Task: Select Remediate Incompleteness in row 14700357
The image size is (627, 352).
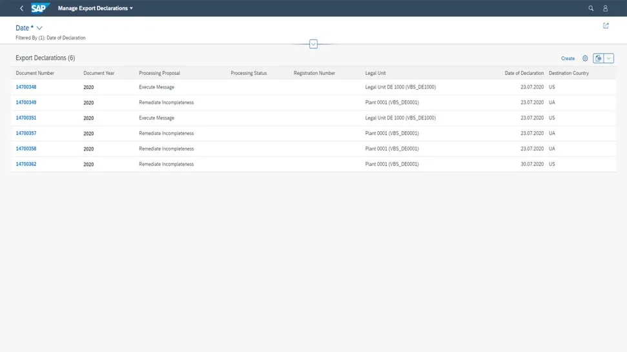Action: pyautogui.click(x=167, y=133)
